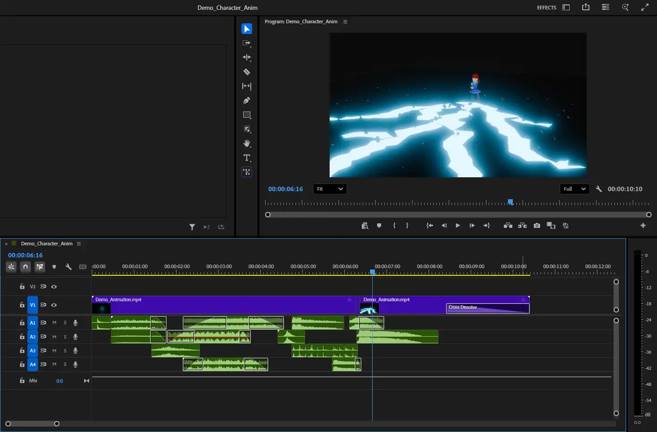Toggle snap with the magnet icon
This screenshot has width=657, height=432.
[26, 266]
